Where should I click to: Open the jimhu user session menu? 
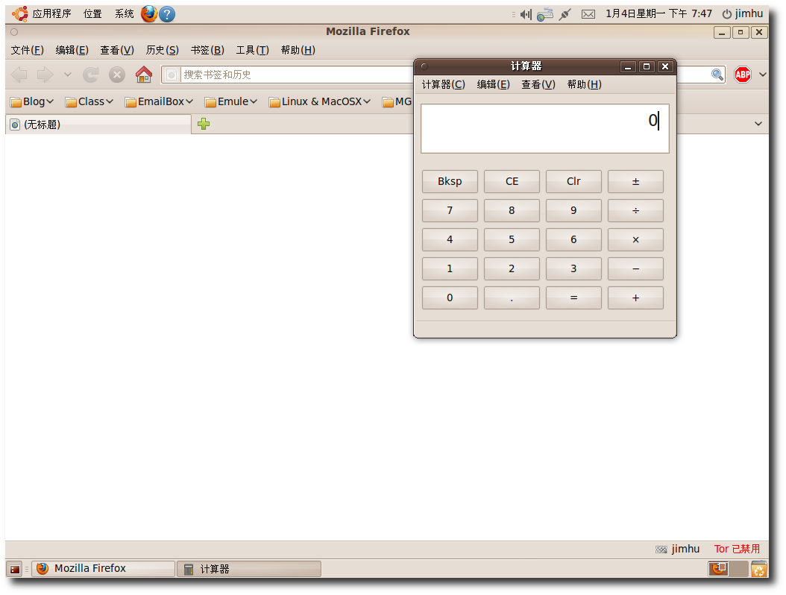[743, 14]
